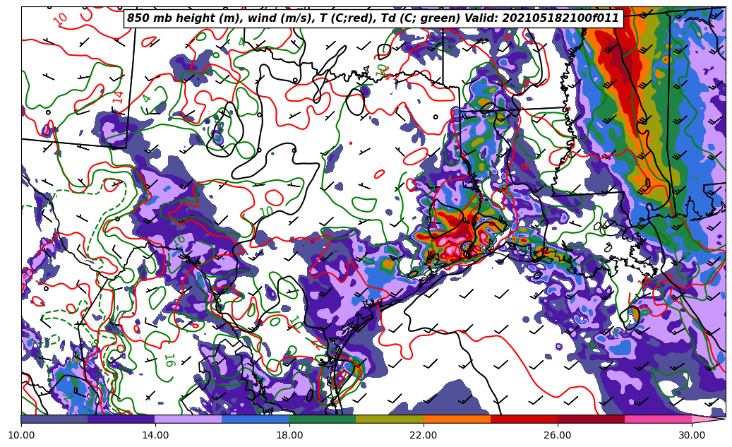732x447 pixels.
Task: Click the 10.00 colorbar tick label
Action: pos(21,435)
